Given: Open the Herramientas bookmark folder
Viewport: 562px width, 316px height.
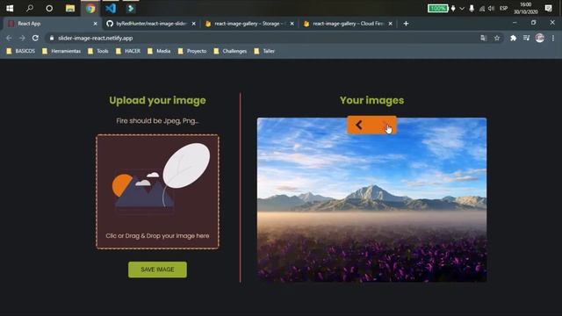Looking at the screenshot, I should pos(61,51).
